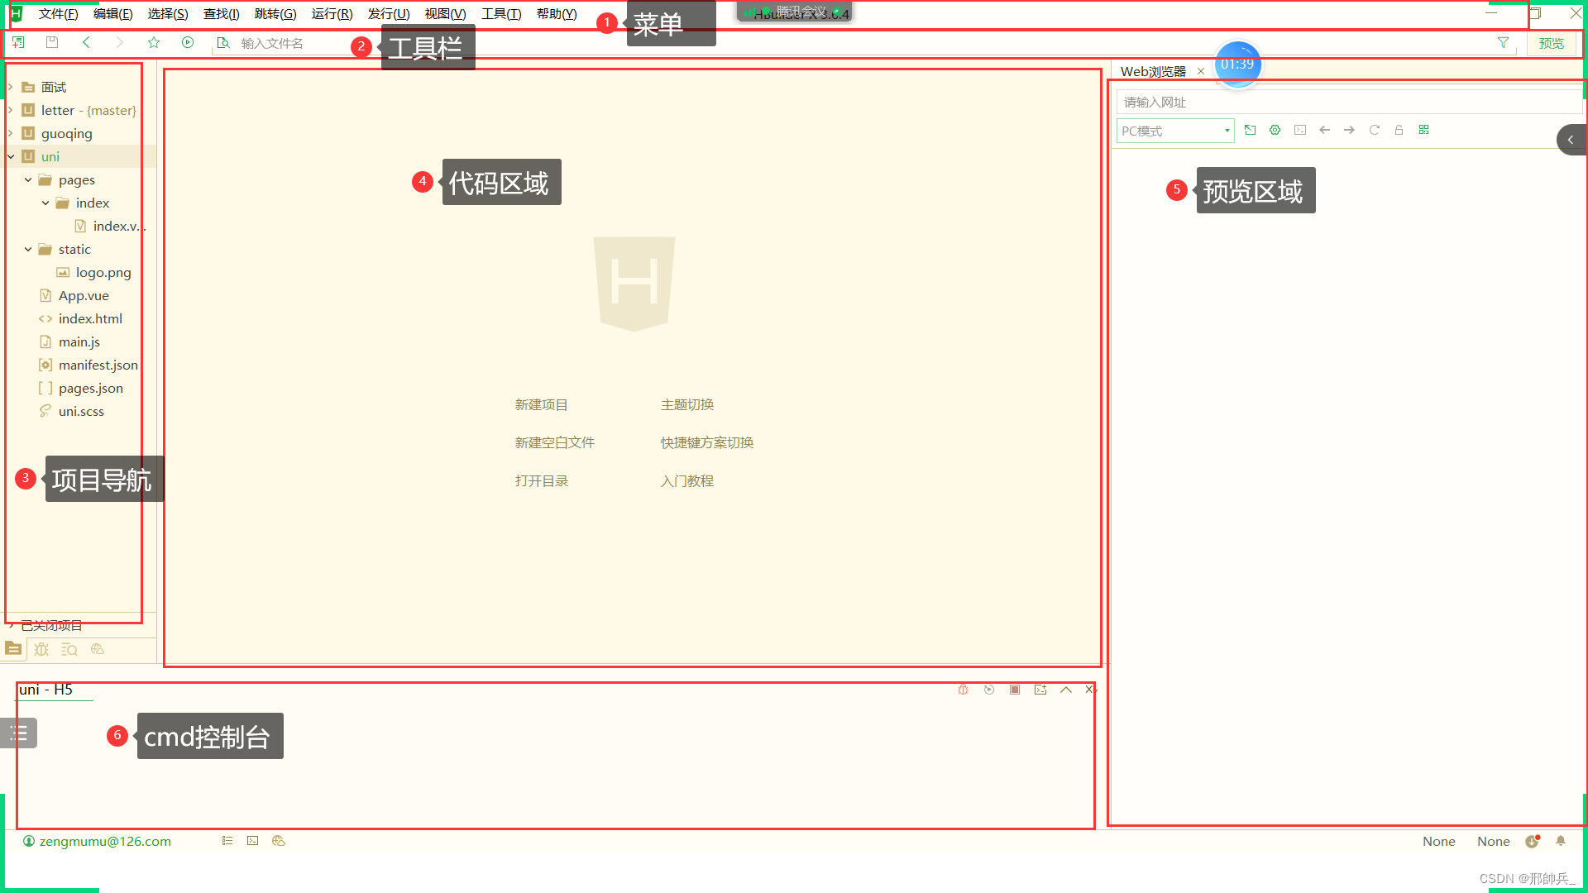Save the current file
The height and width of the screenshot is (893, 1588).
52,42
